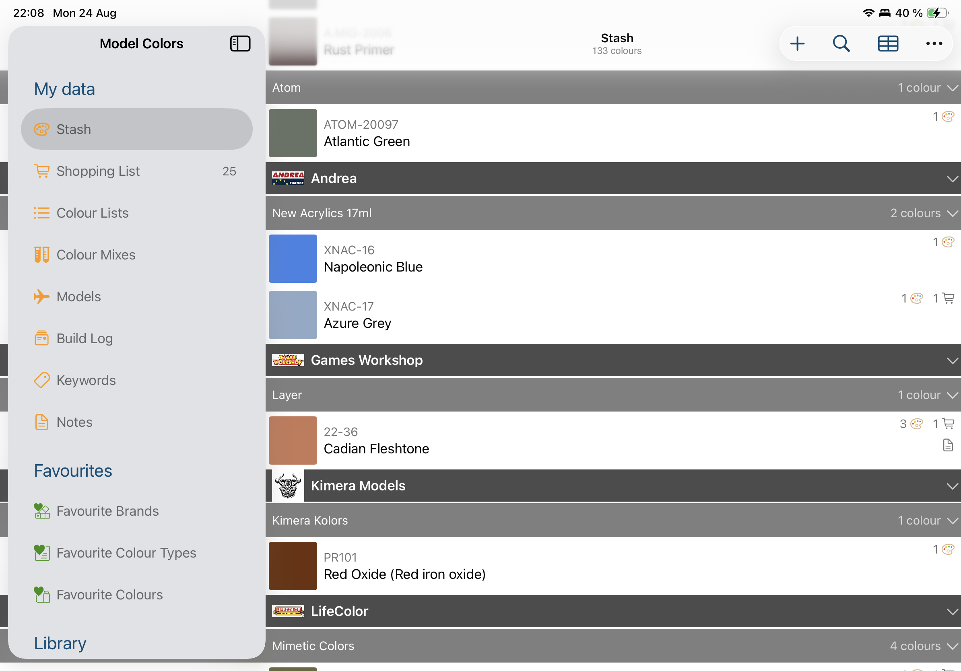This screenshot has width=961, height=671.
Task: Click the Cadian Fleshtone colour swatch
Action: pyautogui.click(x=293, y=440)
